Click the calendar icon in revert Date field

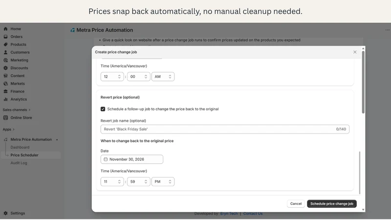pos(106,159)
